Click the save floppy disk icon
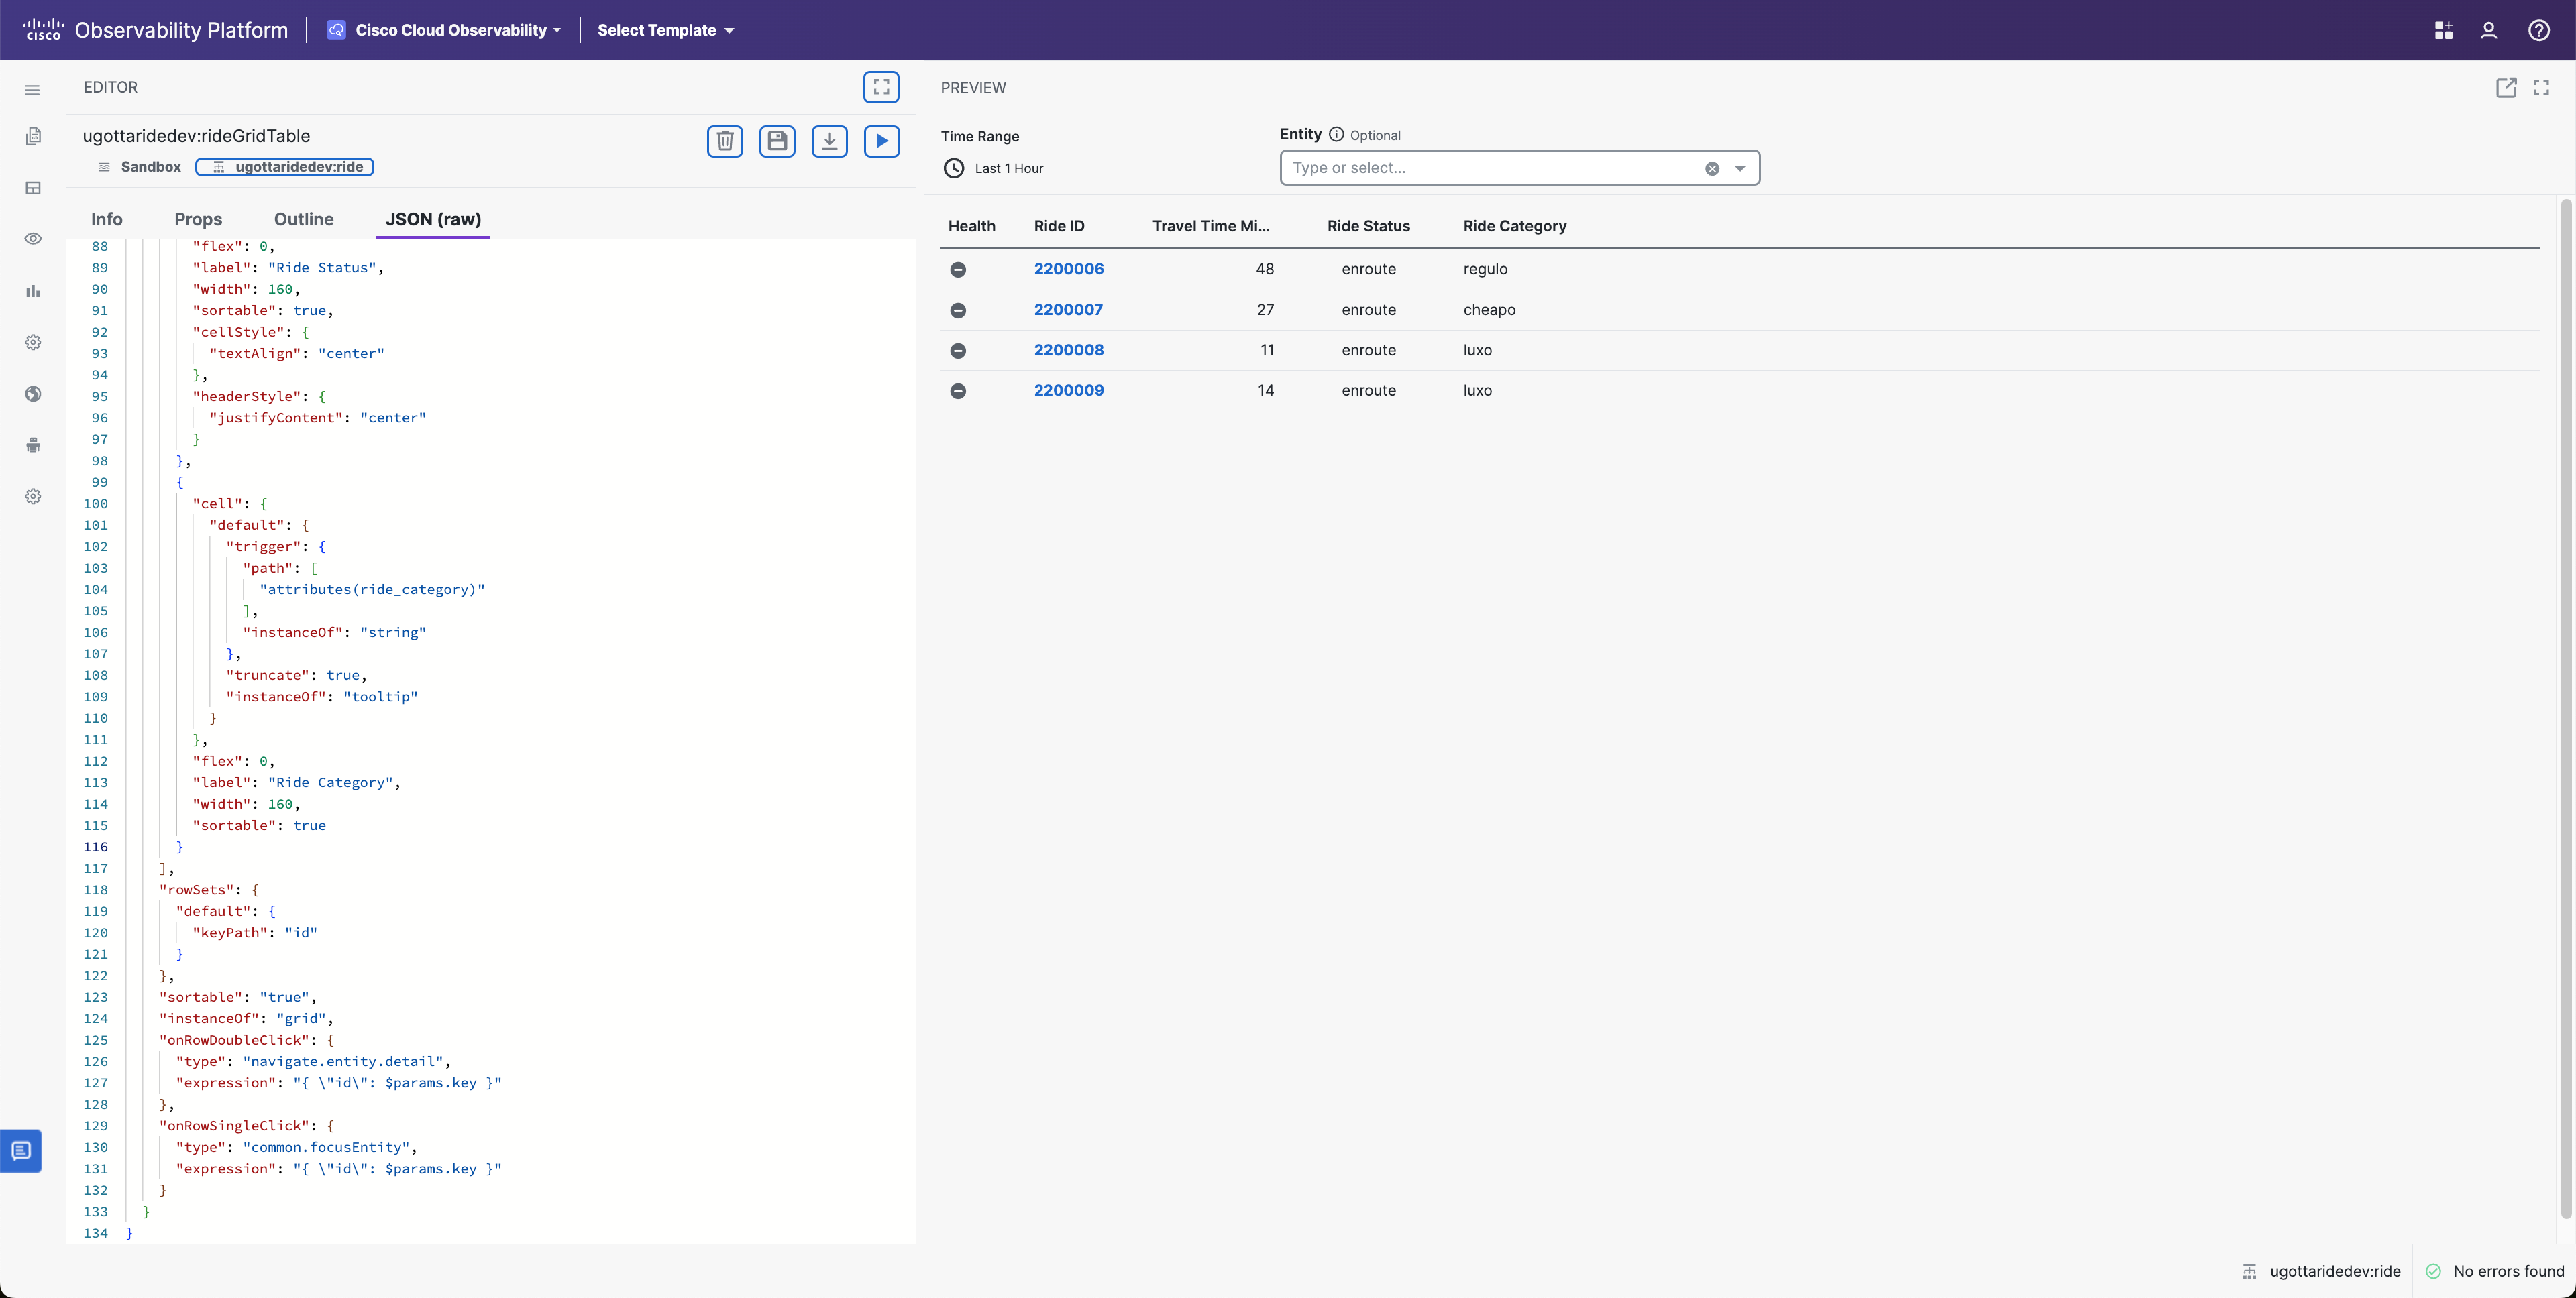This screenshot has width=2576, height=1298. tap(777, 141)
